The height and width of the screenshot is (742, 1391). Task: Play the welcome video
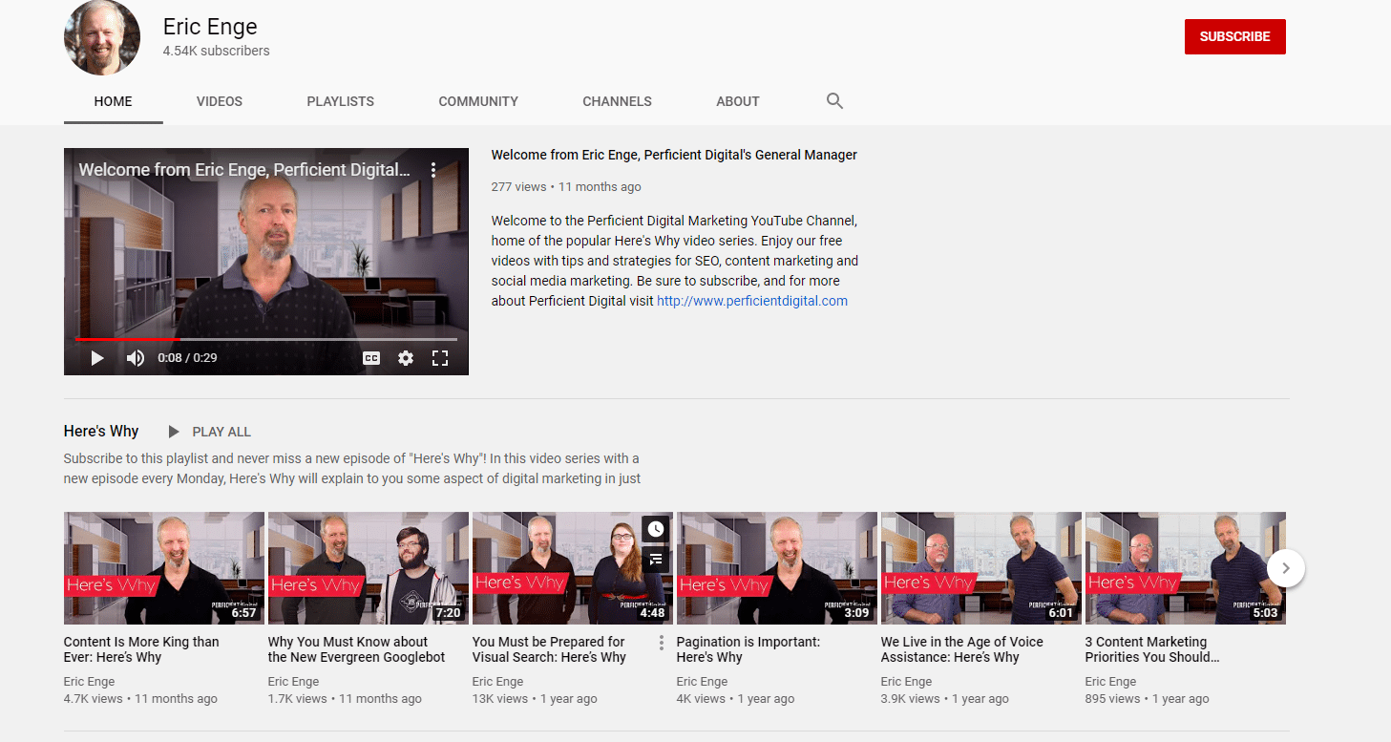96,358
